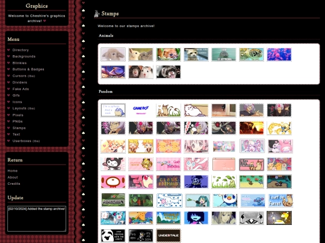Viewport: 325px width, 243px height.
Task: Select the Ampharos starry night stamp
Action: pos(279,218)
